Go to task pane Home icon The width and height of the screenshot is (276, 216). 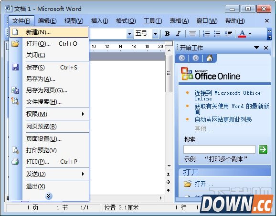click(x=210, y=58)
